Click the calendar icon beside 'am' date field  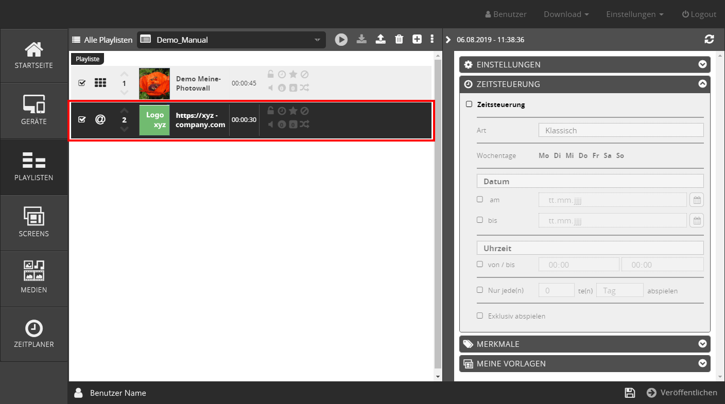(696, 200)
